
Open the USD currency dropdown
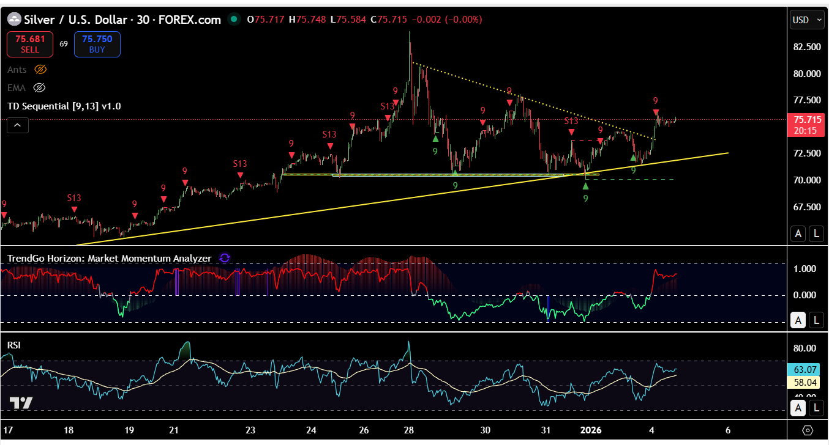tap(807, 20)
